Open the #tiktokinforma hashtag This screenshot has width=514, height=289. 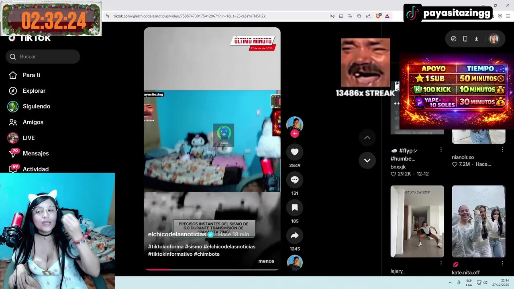tap(166, 246)
